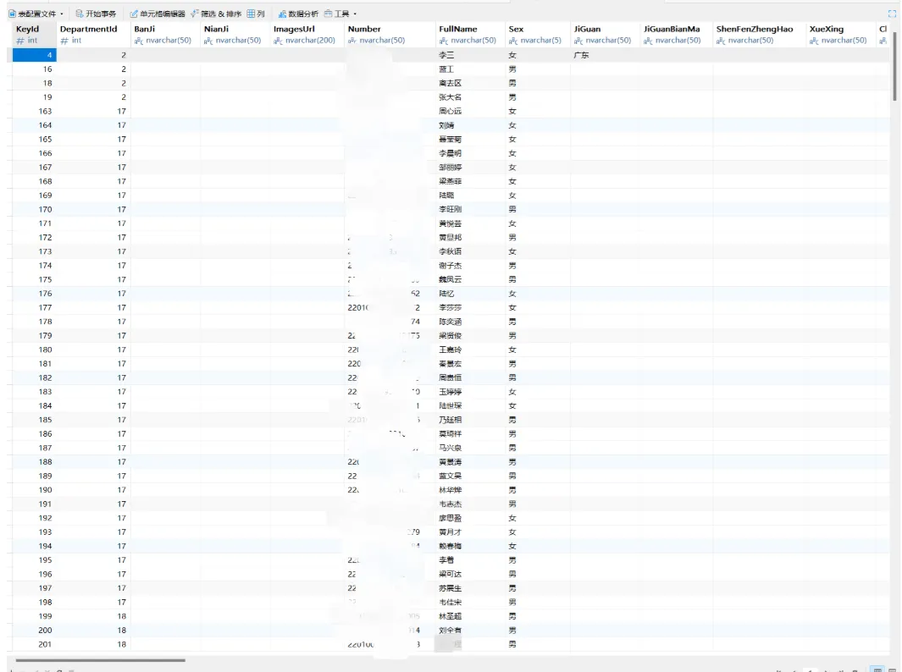The height and width of the screenshot is (672, 902).
Task: Click the JiGuan cell 广东
Action: point(606,55)
